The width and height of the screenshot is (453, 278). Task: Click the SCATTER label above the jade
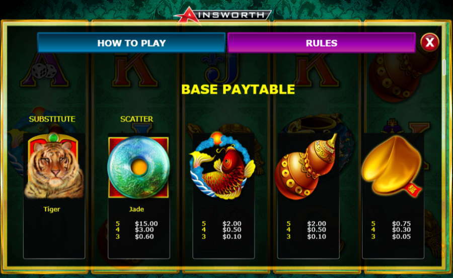pos(136,119)
